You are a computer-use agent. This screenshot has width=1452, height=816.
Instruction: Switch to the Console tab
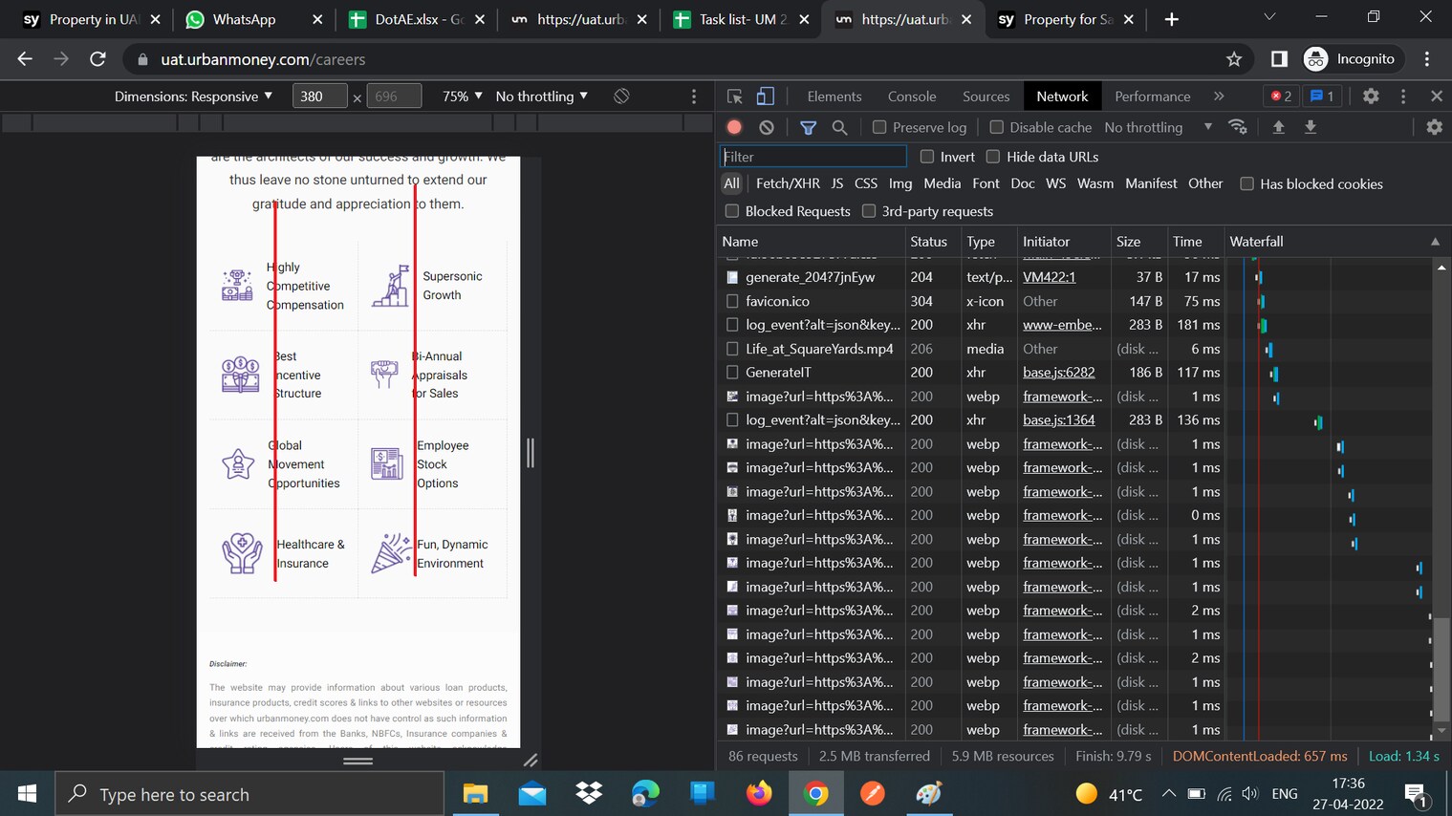[x=911, y=97]
